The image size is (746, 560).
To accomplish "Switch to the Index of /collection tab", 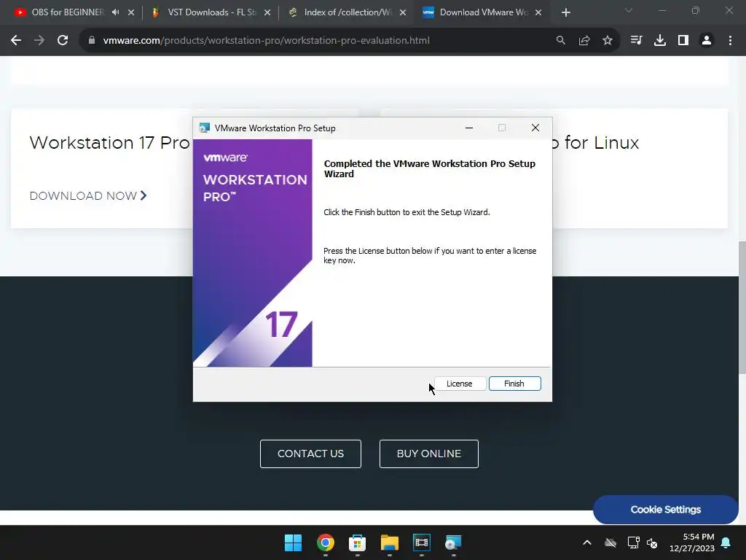I will click(348, 12).
